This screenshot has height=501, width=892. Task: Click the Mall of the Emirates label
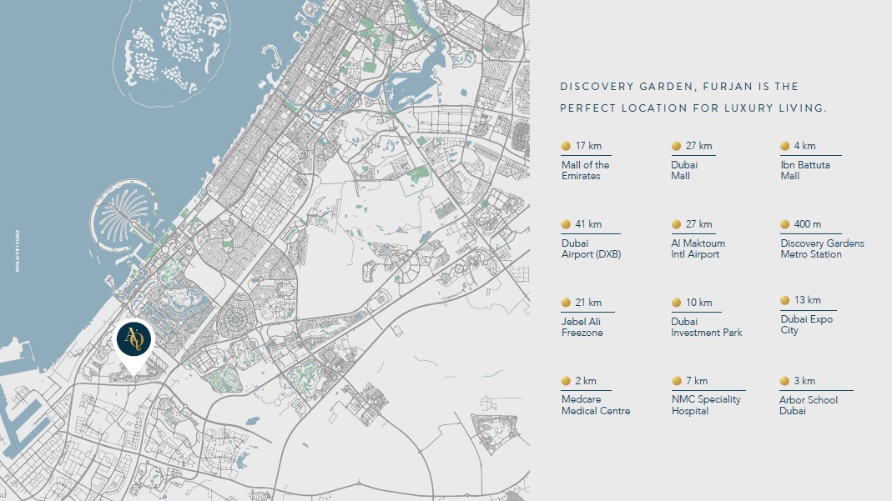point(585,171)
